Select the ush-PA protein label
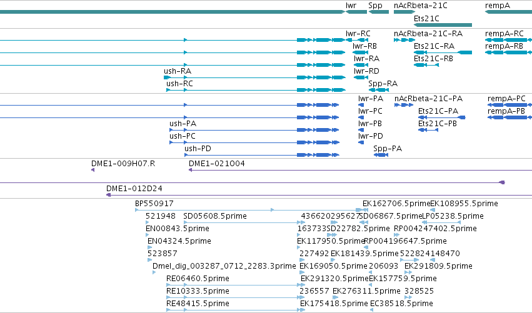The width and height of the screenshot is (532, 313). (x=183, y=124)
